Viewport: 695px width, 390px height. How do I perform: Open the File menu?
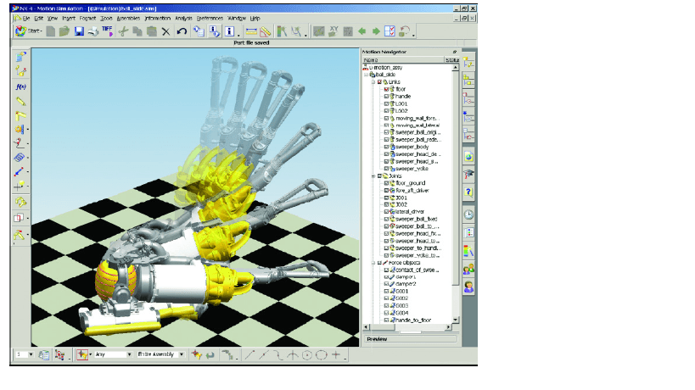coord(26,18)
